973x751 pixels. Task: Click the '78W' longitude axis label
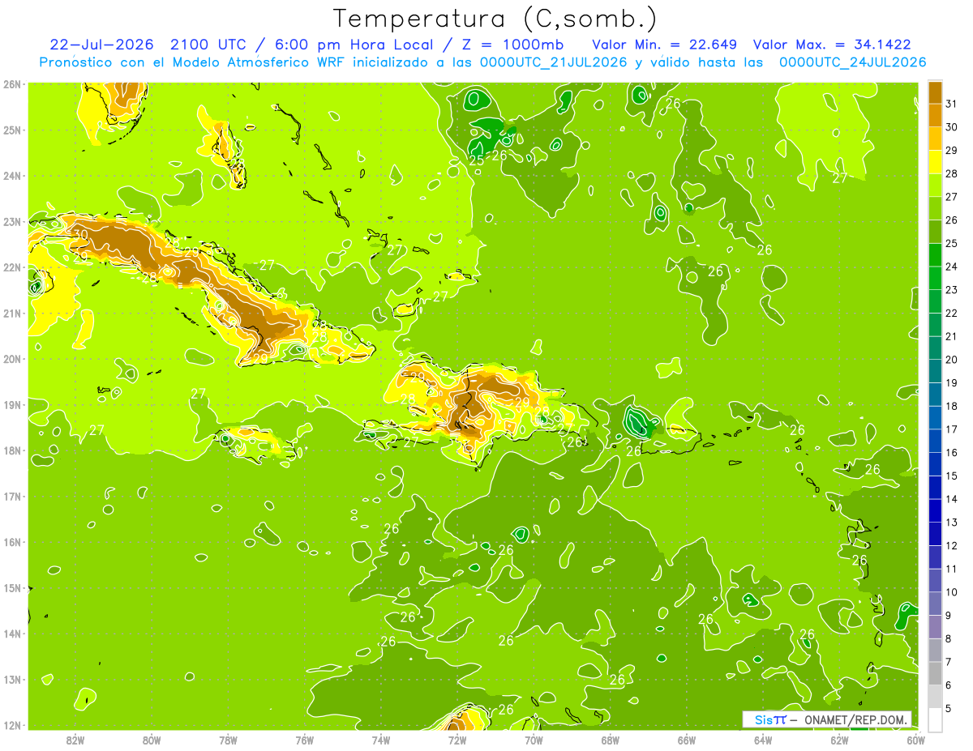tap(228, 739)
